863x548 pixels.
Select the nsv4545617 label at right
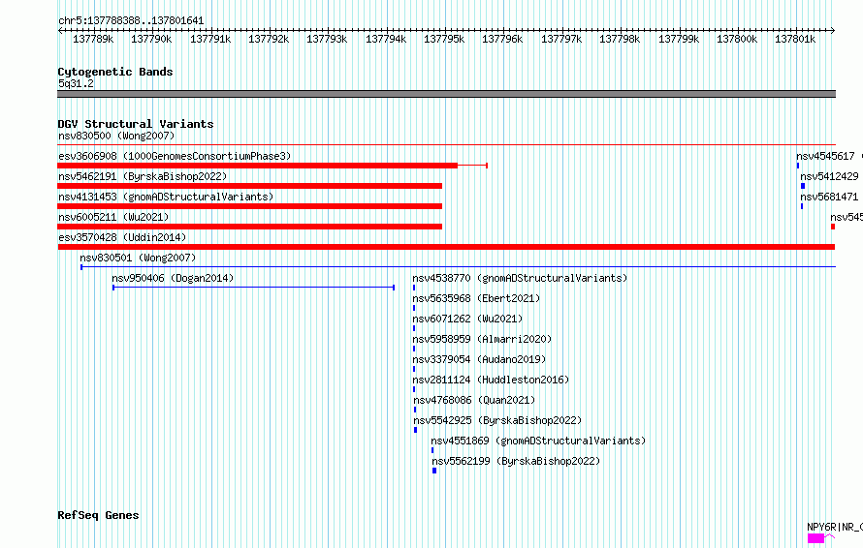[825, 156]
